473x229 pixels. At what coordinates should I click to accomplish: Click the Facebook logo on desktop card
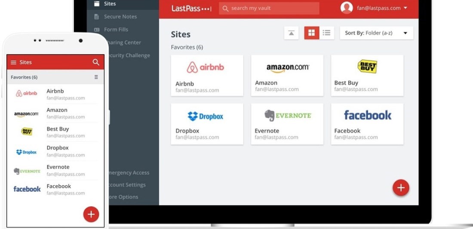click(x=368, y=115)
